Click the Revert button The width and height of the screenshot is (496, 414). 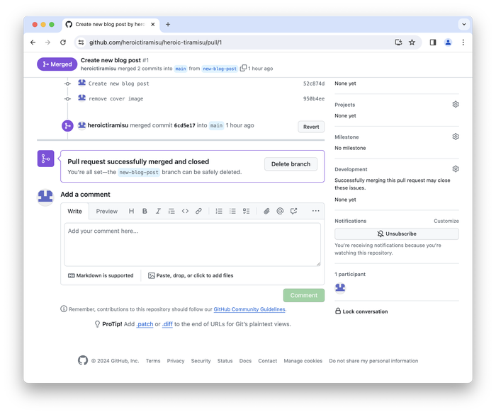tap(311, 127)
